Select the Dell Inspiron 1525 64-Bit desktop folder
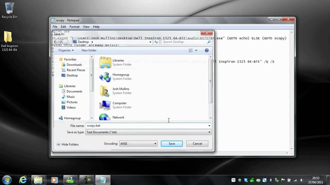330x185 pixels. [10, 42]
